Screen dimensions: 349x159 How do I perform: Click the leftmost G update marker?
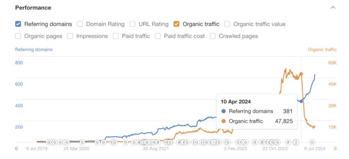(48, 142)
